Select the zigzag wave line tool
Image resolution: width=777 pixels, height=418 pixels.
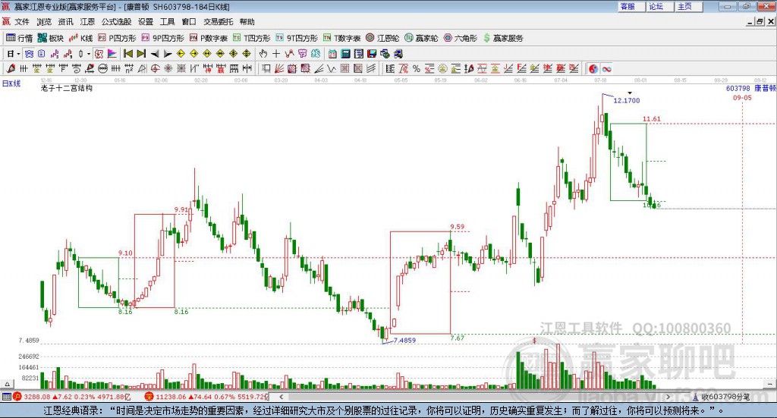331,68
